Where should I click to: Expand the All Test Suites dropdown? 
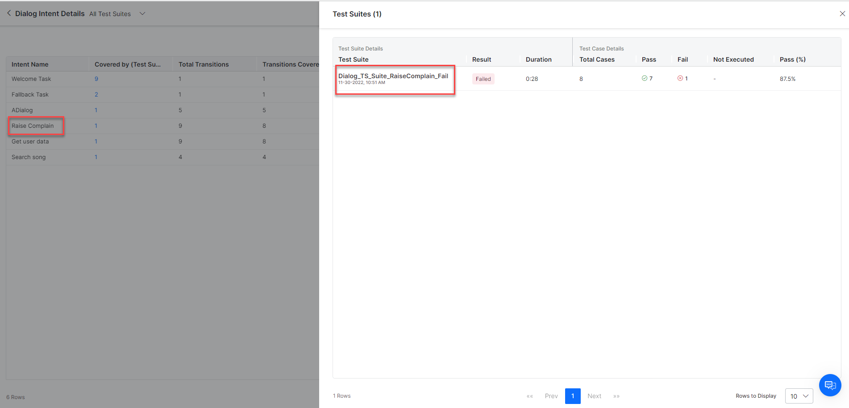click(142, 14)
